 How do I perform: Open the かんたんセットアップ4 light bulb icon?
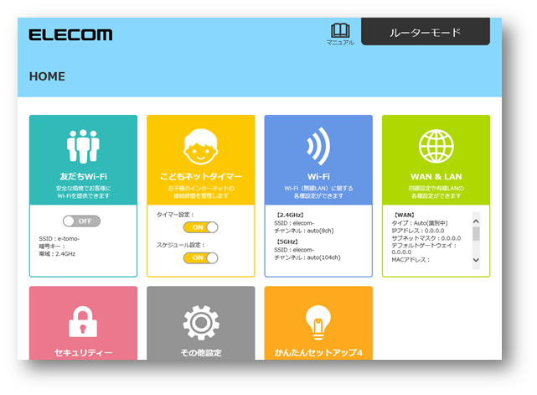tap(318, 322)
